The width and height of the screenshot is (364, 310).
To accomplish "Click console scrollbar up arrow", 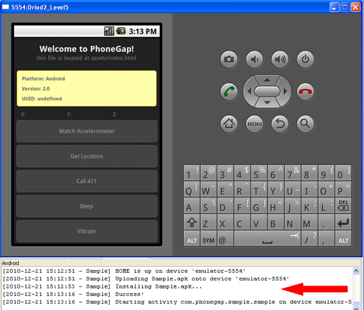I will coord(356,271).
